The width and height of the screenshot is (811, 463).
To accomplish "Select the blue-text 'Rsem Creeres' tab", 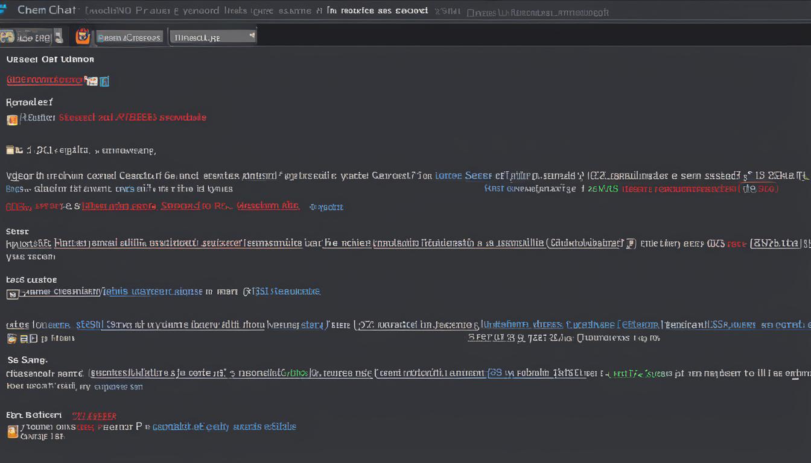I will (x=130, y=37).
